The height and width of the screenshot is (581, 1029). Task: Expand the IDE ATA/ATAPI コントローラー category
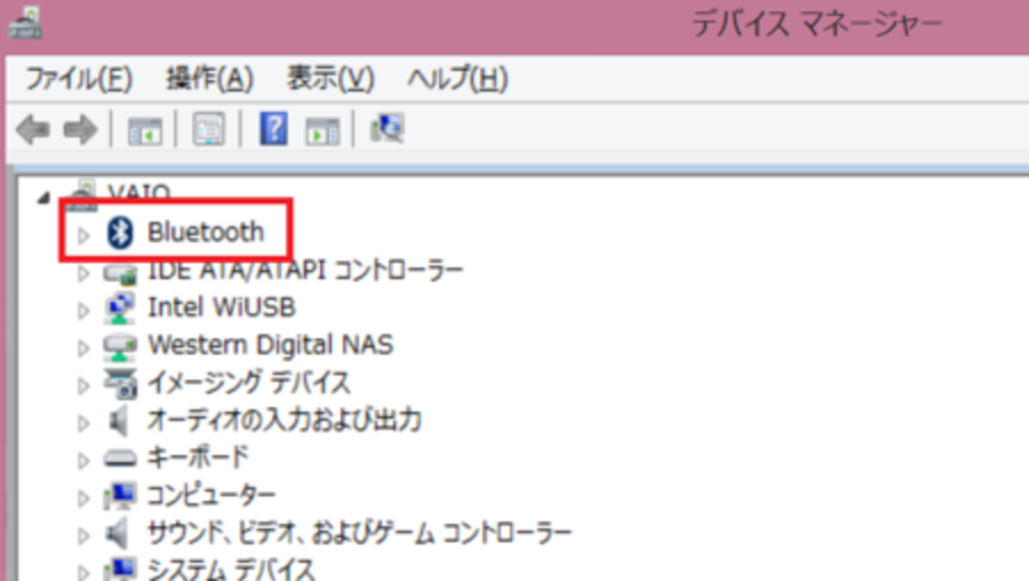tap(84, 273)
